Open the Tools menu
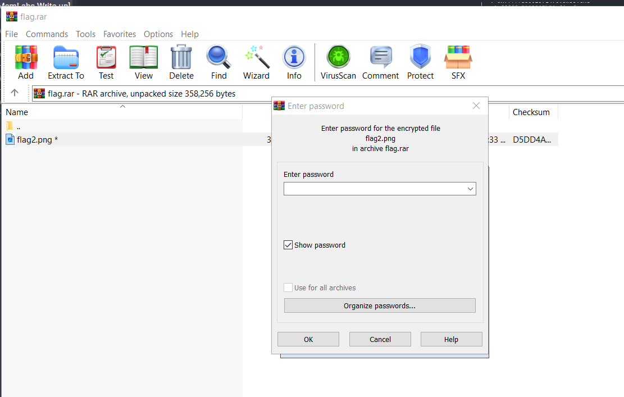This screenshot has width=624, height=397. click(85, 34)
